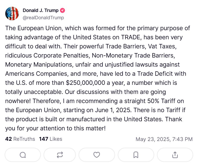Click the May 23, 2025 timestamp
197x166 pixels.
164,139
